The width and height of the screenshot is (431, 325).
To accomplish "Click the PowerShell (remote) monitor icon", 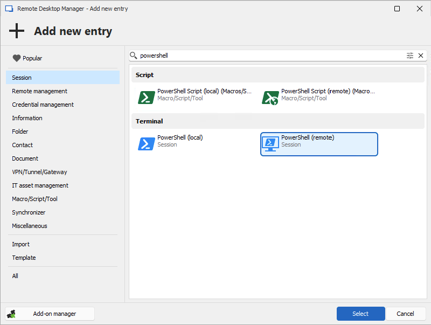I will coord(270,144).
